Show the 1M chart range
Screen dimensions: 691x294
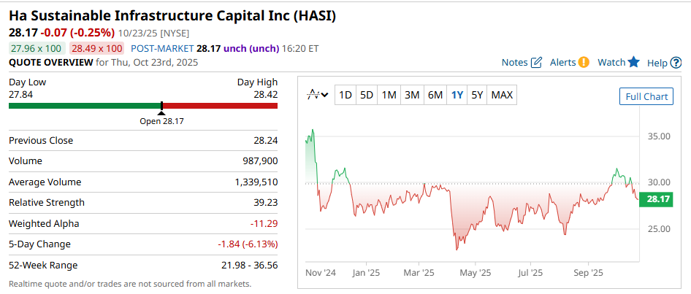(389, 95)
